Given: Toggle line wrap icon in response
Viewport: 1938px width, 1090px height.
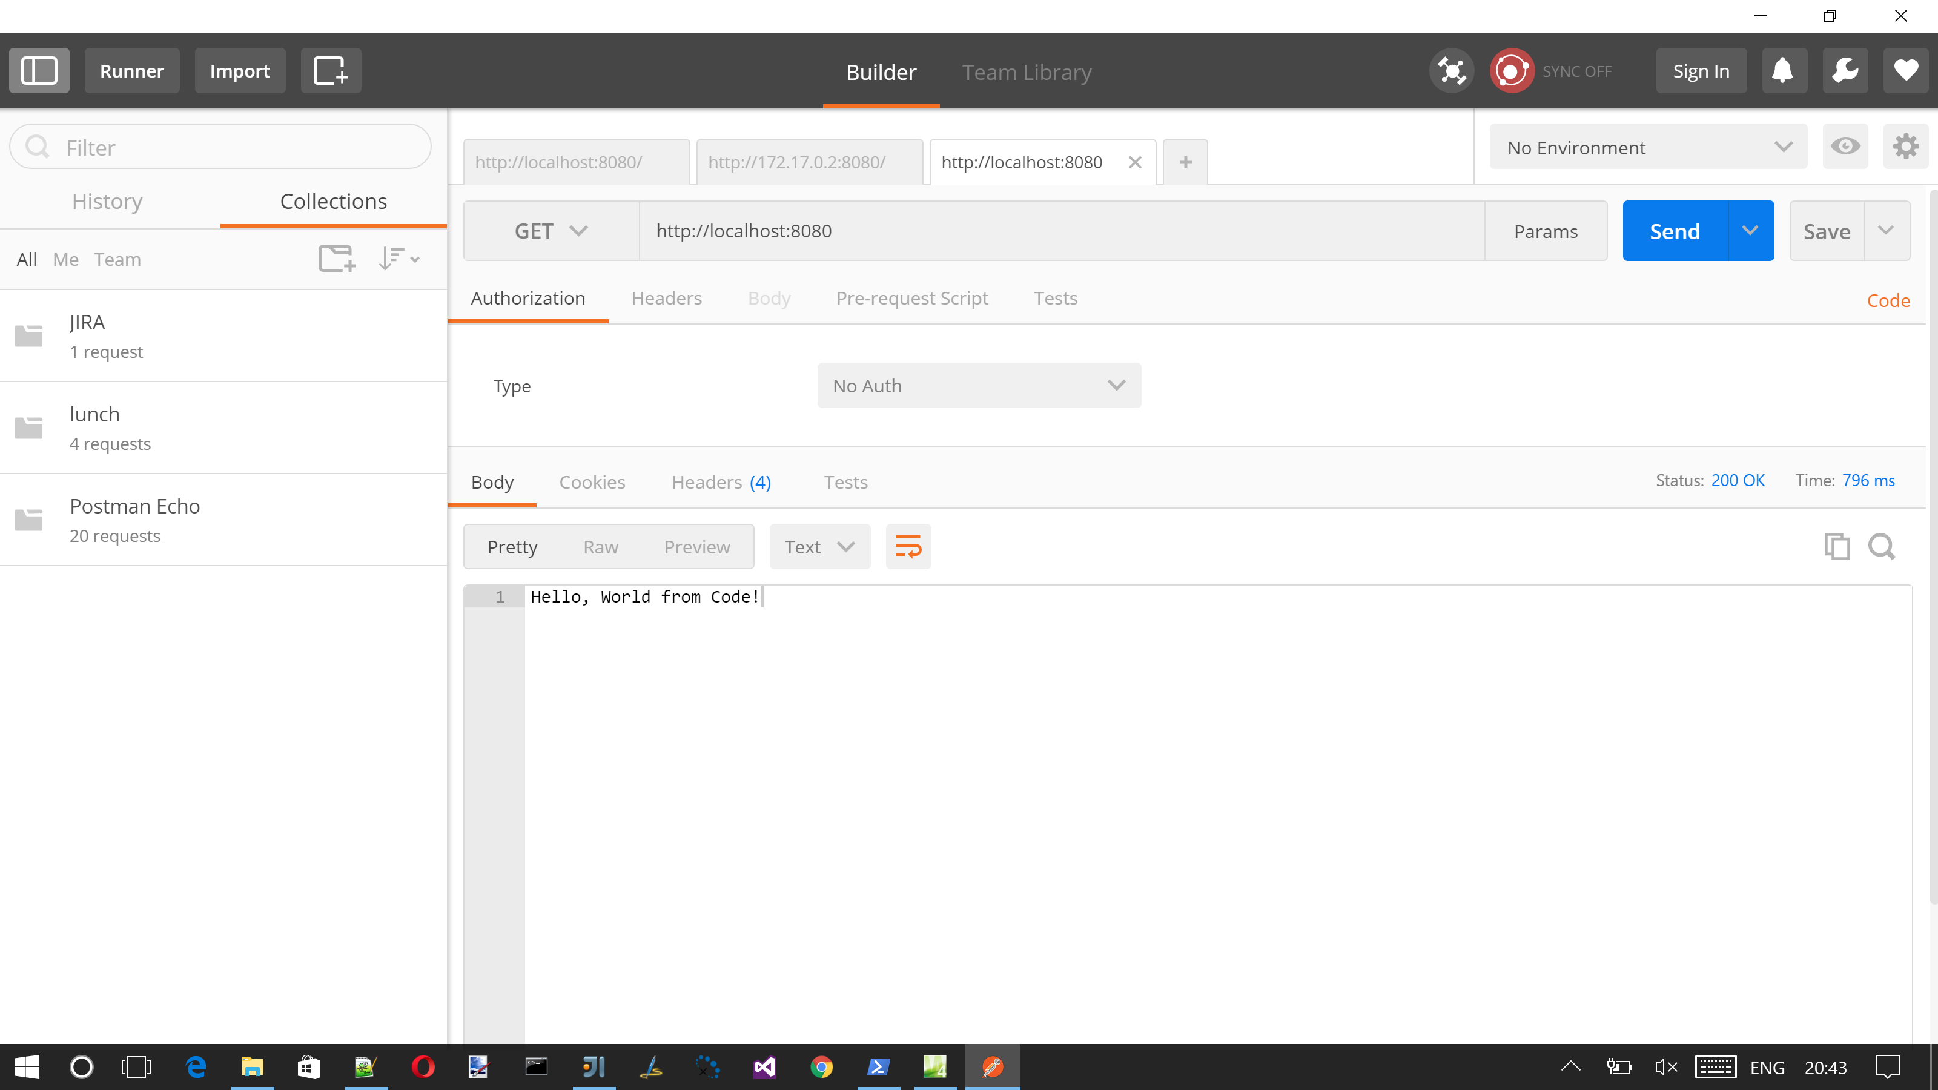Looking at the screenshot, I should tap(908, 546).
